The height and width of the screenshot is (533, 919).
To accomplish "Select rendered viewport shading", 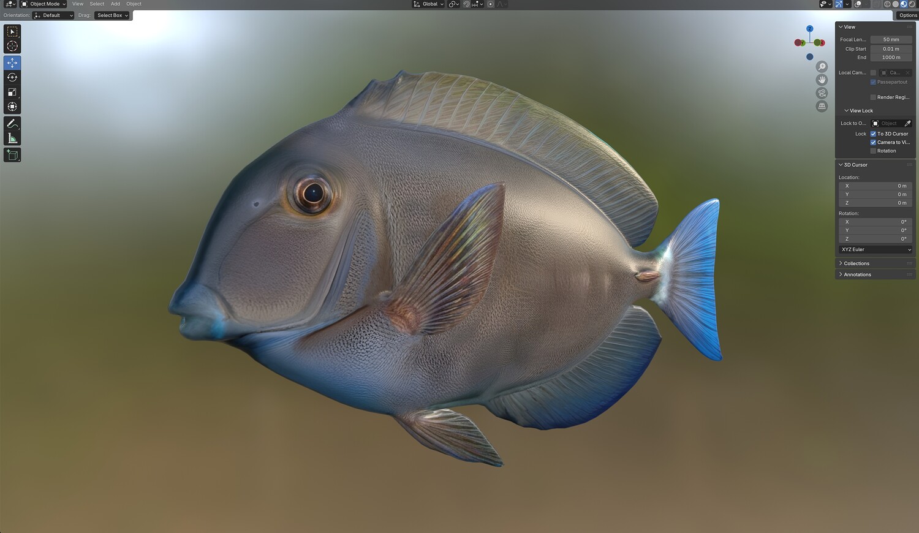I will click(x=912, y=4).
